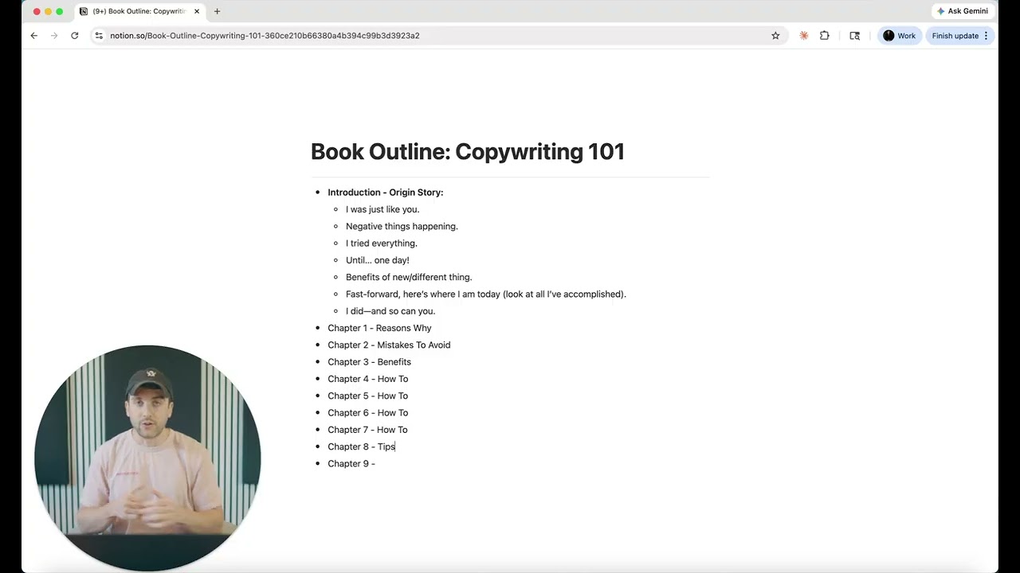Click the orange Claude extension icon
The image size is (1020, 573).
click(x=803, y=36)
